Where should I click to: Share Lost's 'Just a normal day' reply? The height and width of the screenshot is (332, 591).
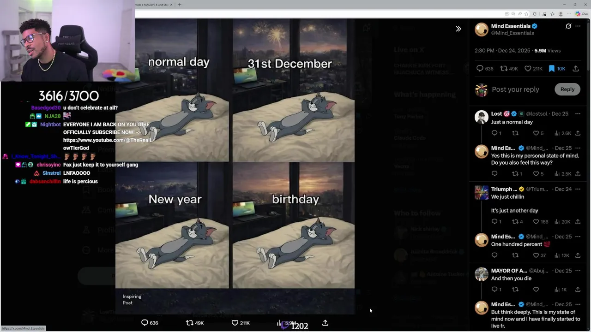tap(578, 133)
